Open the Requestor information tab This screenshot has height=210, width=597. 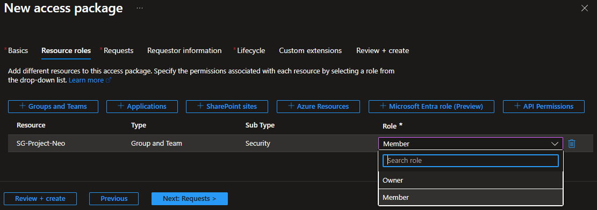coord(184,50)
